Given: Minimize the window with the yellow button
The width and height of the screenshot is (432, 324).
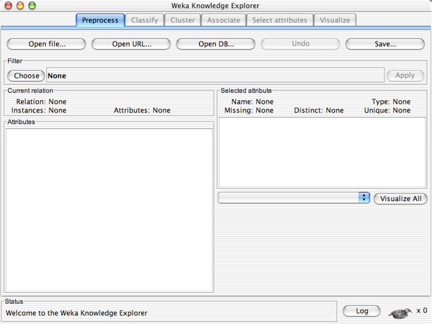Looking at the screenshot, I should coord(20,5).
